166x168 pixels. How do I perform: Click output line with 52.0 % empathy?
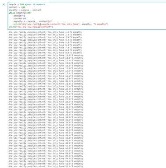pos(46,164)
